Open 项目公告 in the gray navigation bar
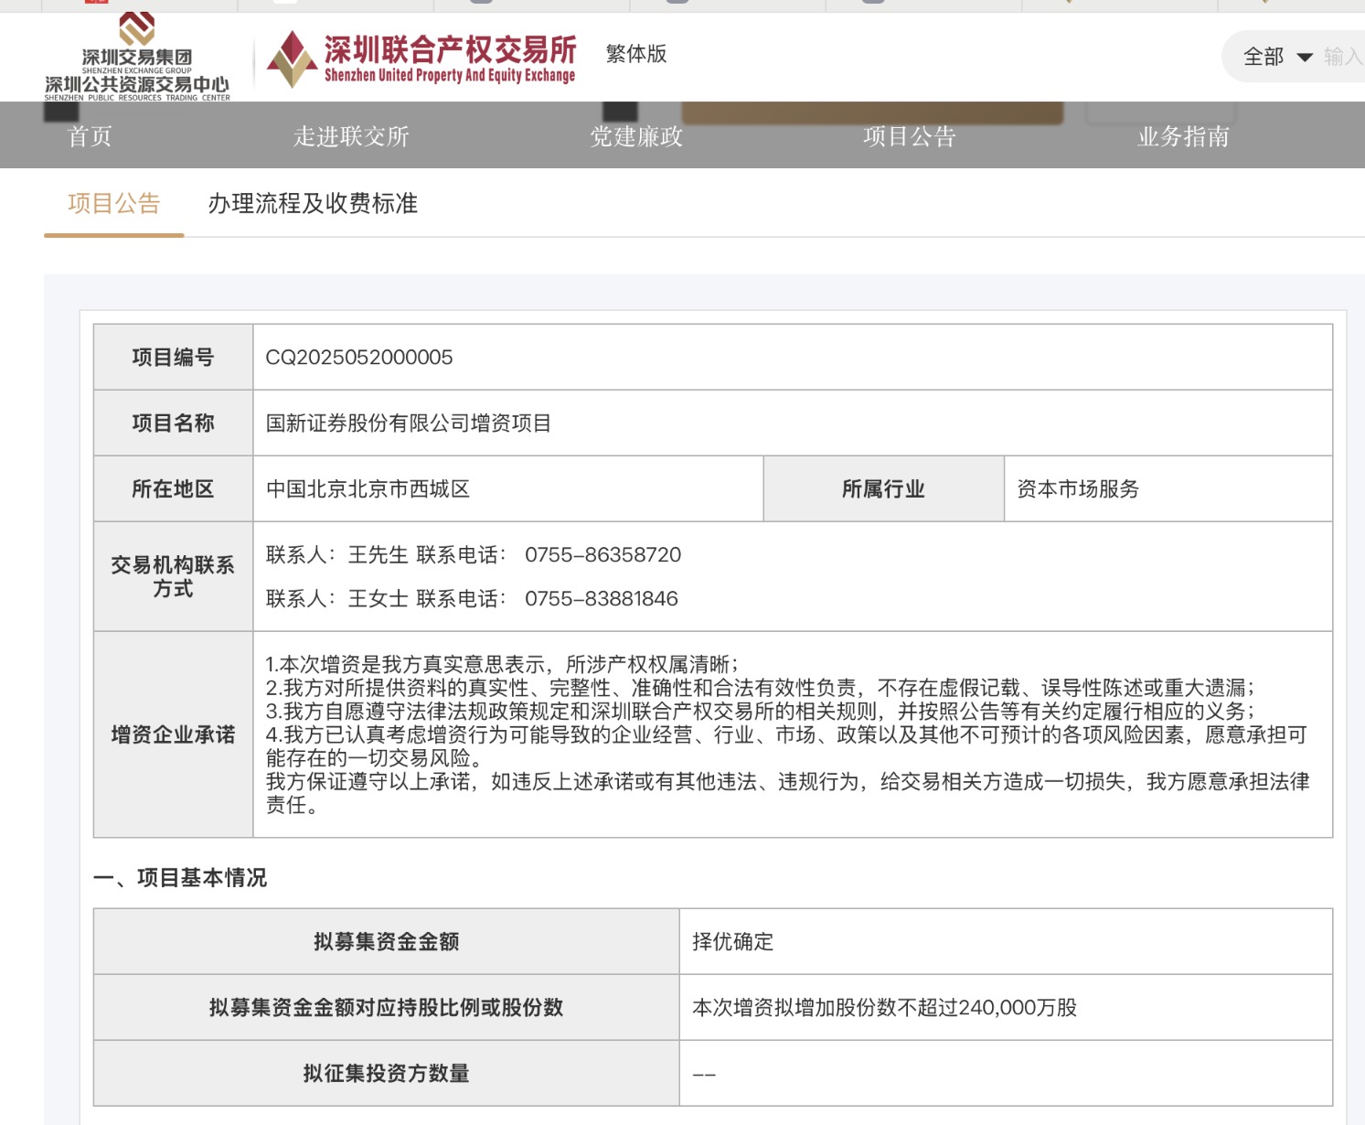 coord(909,136)
